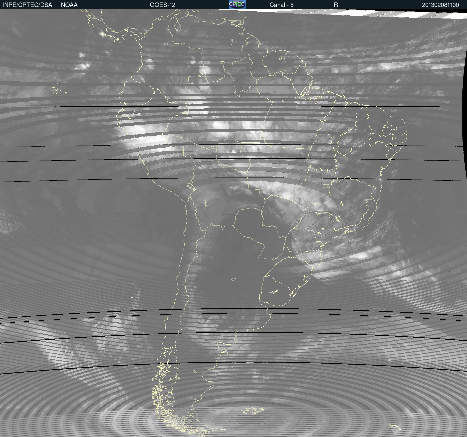Click the IR label in the header

335,5
